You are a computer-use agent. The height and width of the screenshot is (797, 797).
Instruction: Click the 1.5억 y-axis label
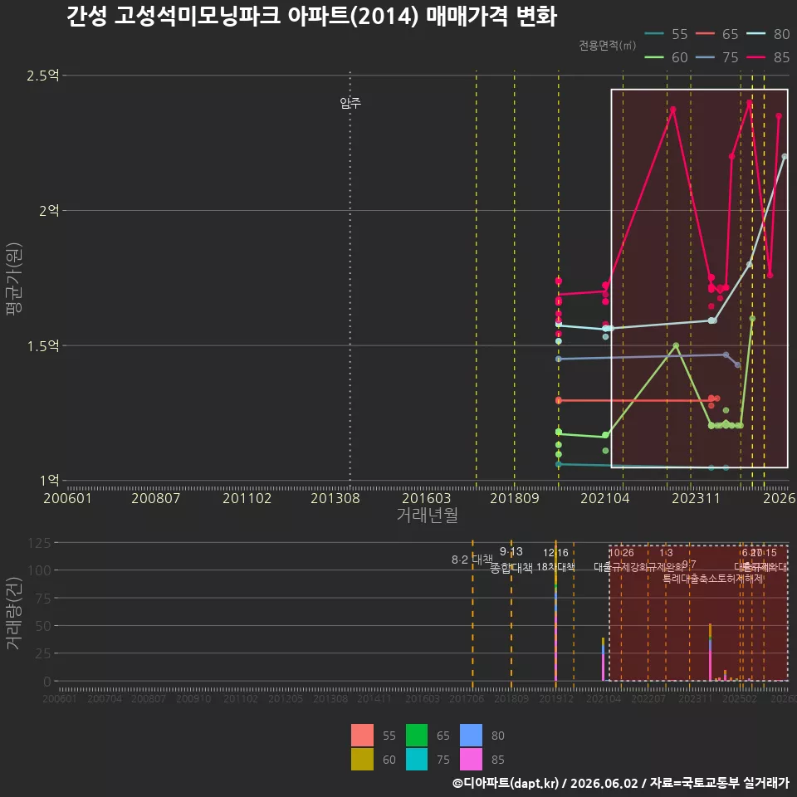click(43, 346)
